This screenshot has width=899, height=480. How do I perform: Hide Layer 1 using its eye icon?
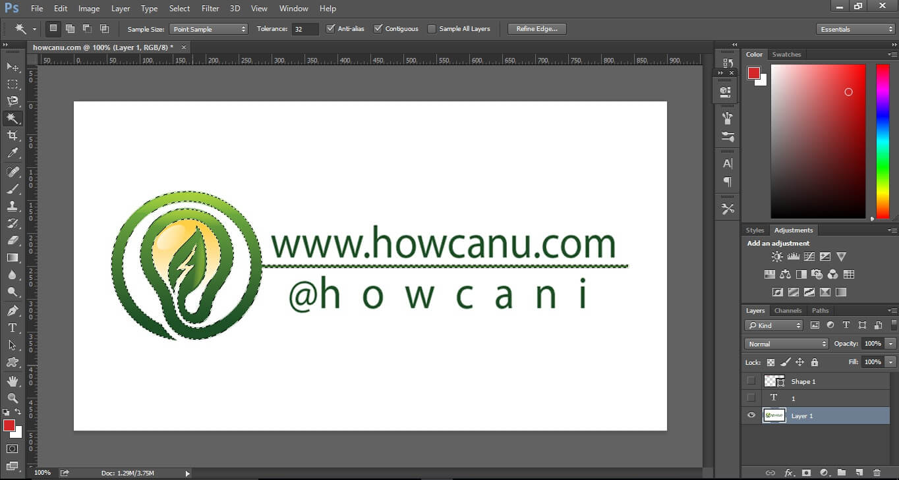pos(751,415)
